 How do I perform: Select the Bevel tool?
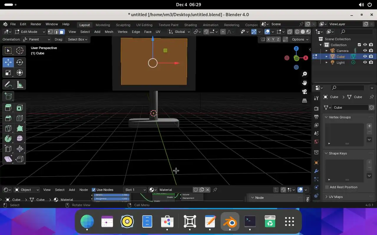(8, 118)
